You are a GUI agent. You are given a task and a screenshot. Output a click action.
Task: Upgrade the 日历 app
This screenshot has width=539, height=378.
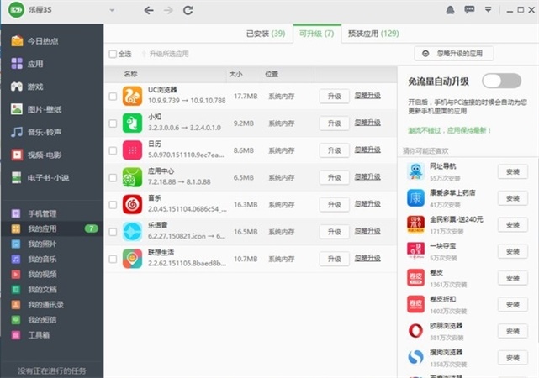334,150
